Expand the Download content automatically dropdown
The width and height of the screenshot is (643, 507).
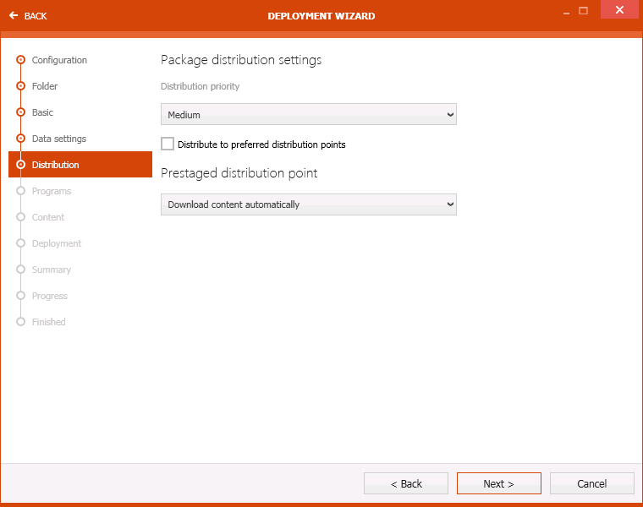[308, 204]
